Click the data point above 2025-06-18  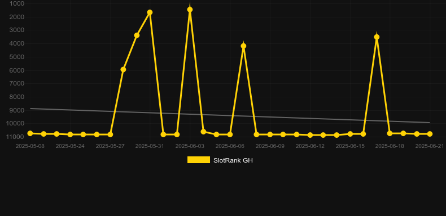coord(390,133)
